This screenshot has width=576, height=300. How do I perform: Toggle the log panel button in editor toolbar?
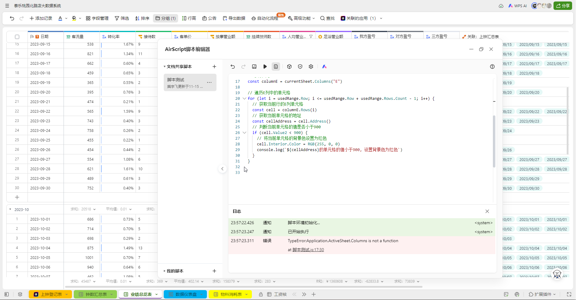[x=276, y=67]
